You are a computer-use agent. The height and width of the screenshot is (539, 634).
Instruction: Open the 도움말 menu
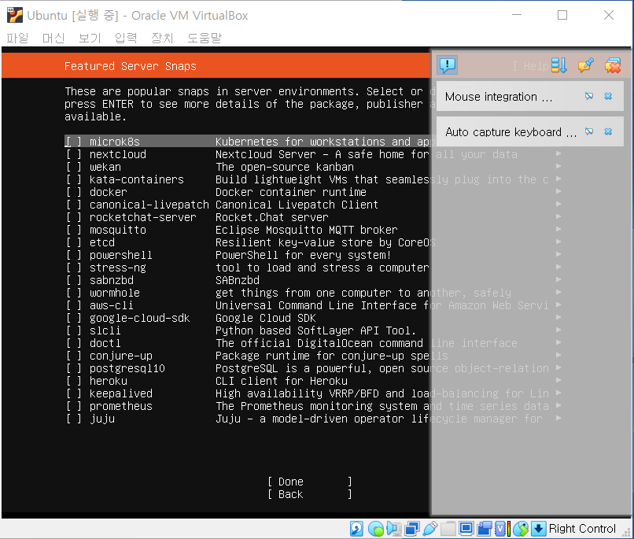(x=205, y=38)
